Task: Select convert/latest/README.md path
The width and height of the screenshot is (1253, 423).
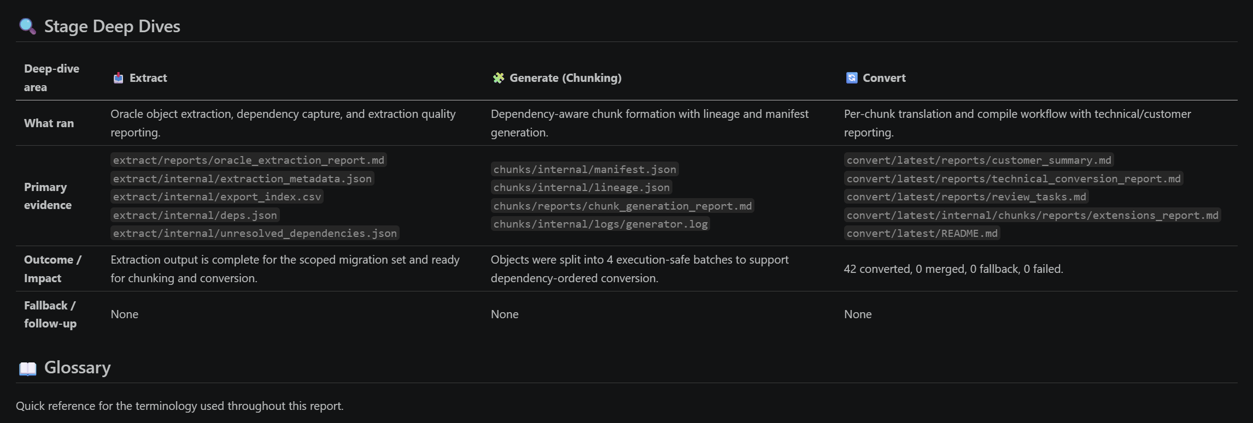Action: pyautogui.click(x=922, y=233)
